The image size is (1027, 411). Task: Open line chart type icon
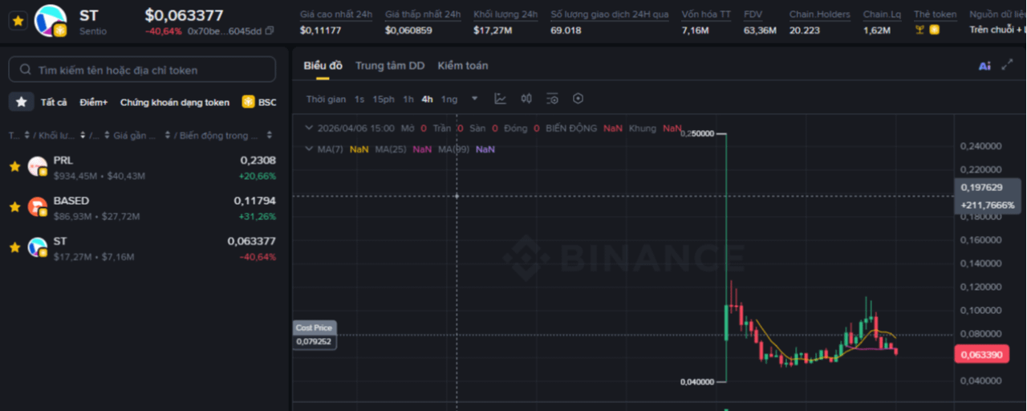click(x=501, y=99)
